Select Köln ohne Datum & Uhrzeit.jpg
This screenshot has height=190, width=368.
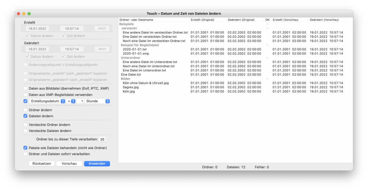coord(236,83)
